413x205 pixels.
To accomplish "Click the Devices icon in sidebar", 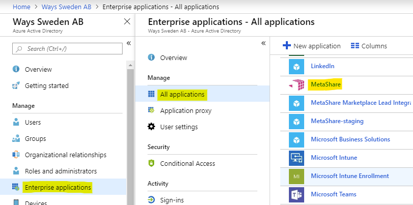I will 16,202.
